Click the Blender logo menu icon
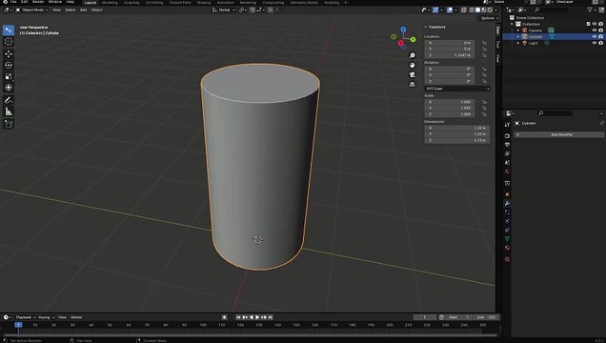Viewport: 606px width, 343px height. click(x=5, y=2)
